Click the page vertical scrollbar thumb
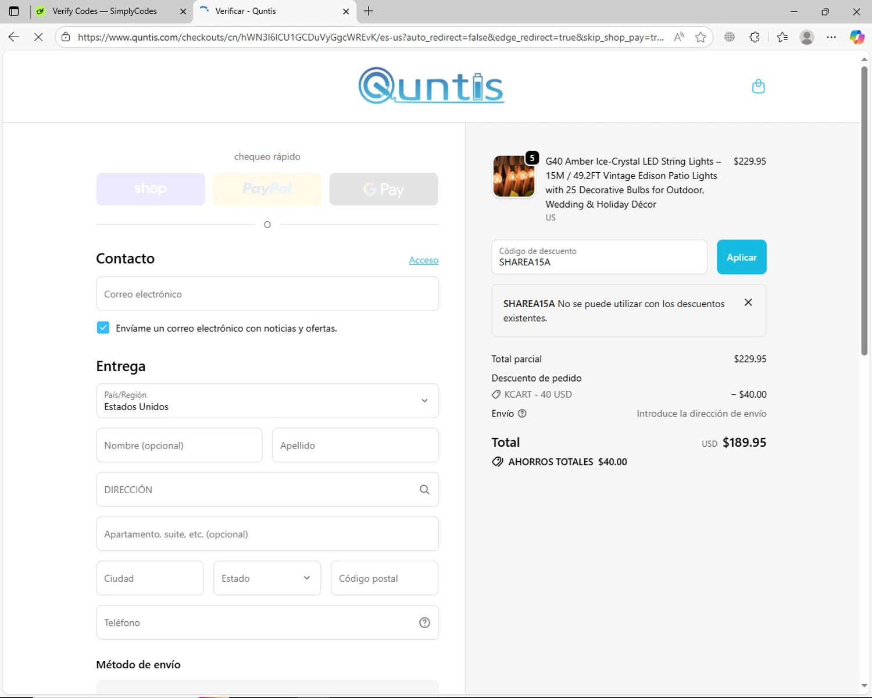 coord(864,211)
